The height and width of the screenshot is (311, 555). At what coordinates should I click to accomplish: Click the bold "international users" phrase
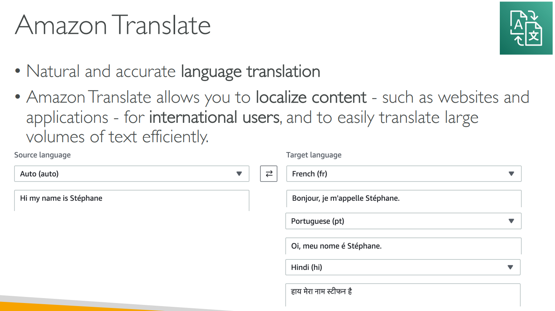[214, 117]
